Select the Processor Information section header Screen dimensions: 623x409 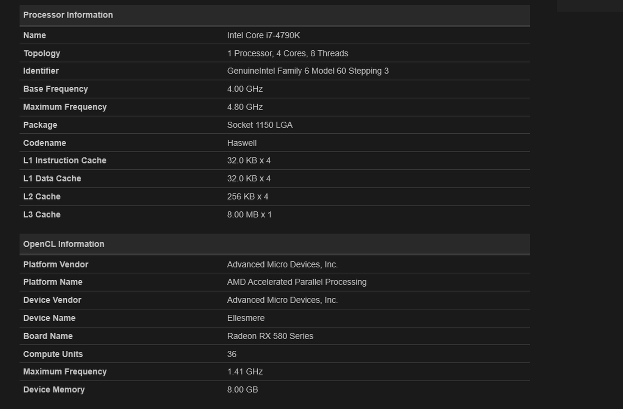(x=274, y=15)
